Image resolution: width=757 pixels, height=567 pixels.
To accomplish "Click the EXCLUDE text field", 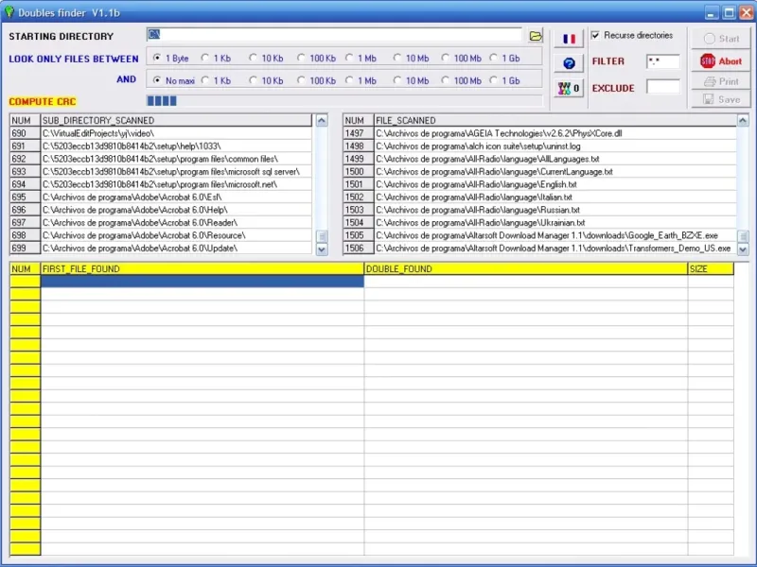I will click(663, 87).
